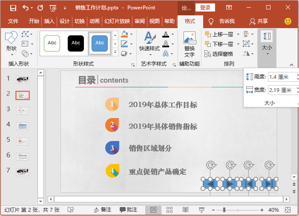This screenshot has height=216, width=299.
Task: Click the zoom slider handle
Action: tap(224, 210)
